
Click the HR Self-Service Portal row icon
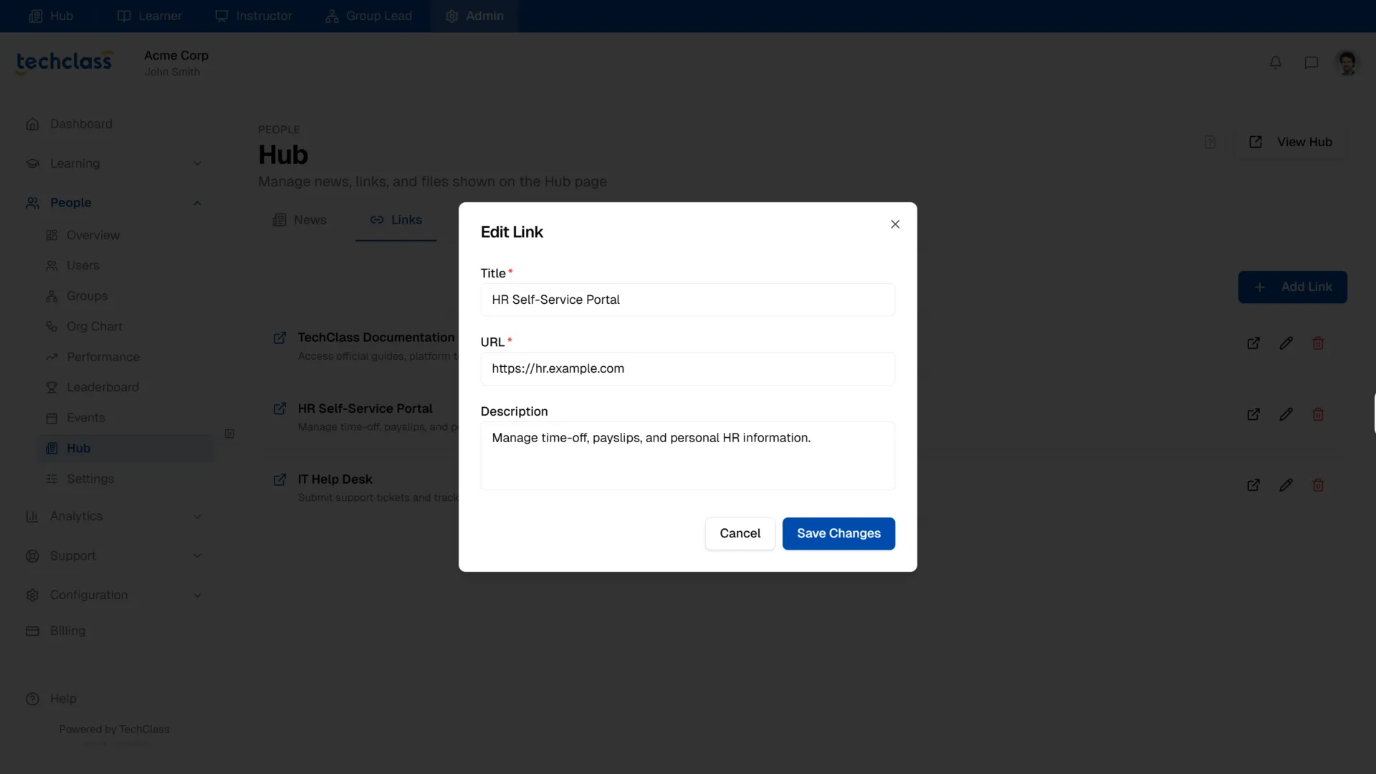click(279, 408)
